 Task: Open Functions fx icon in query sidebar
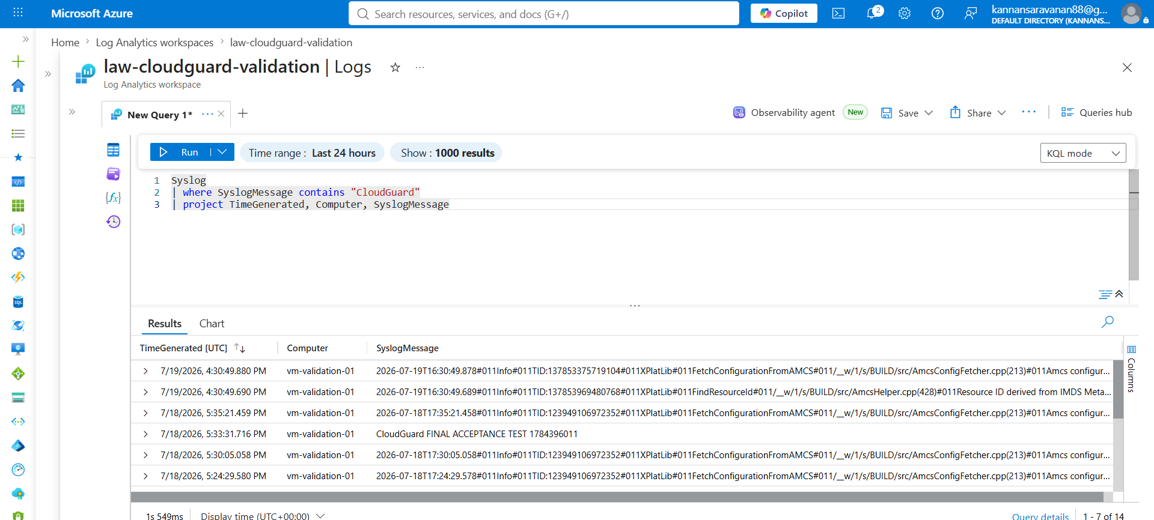pos(113,198)
